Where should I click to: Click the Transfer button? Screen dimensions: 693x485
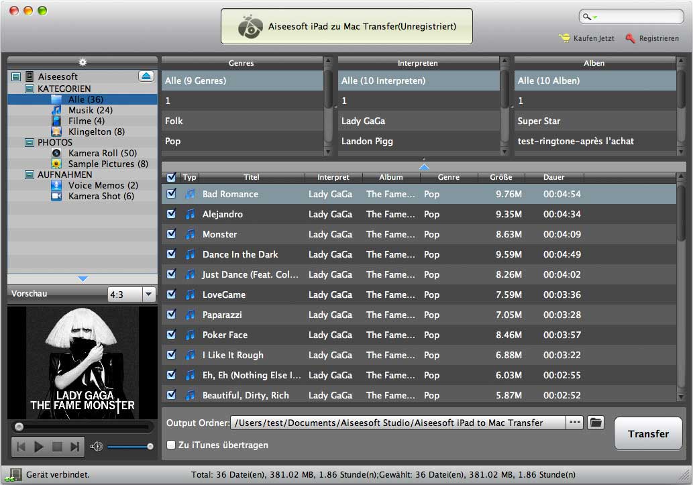648,433
